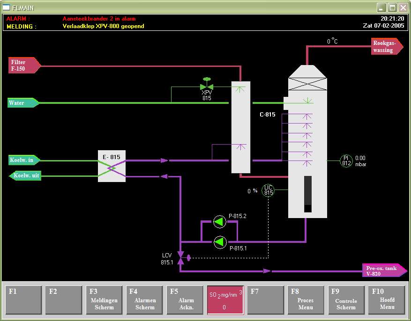Select pump P-815.2 symbol

click(219, 222)
